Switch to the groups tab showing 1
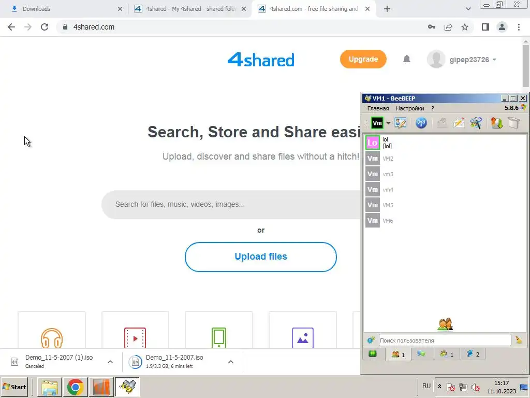This screenshot has width=530, height=398. 447,354
